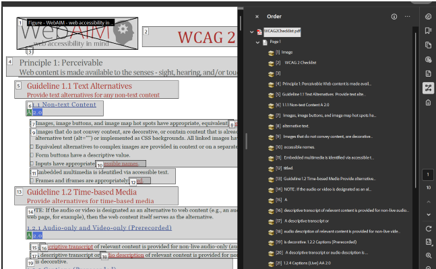The image size is (436, 269).
Task: Click the container icon of the [20] row
Action: point(271,254)
